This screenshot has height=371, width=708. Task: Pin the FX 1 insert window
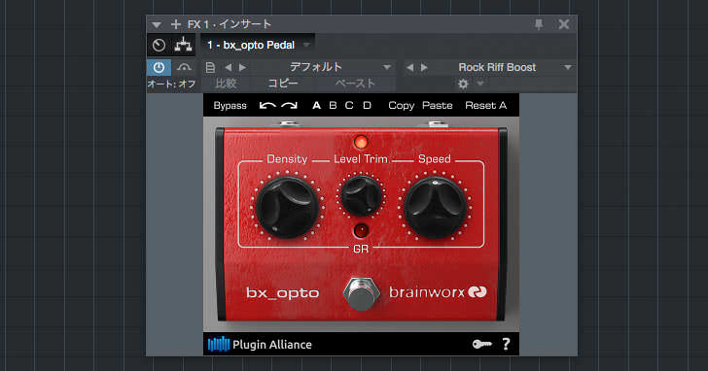pos(539,24)
